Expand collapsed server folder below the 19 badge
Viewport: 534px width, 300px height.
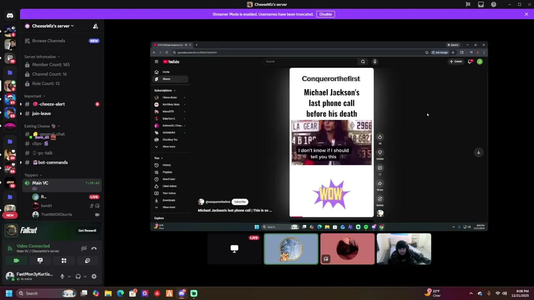10,72
